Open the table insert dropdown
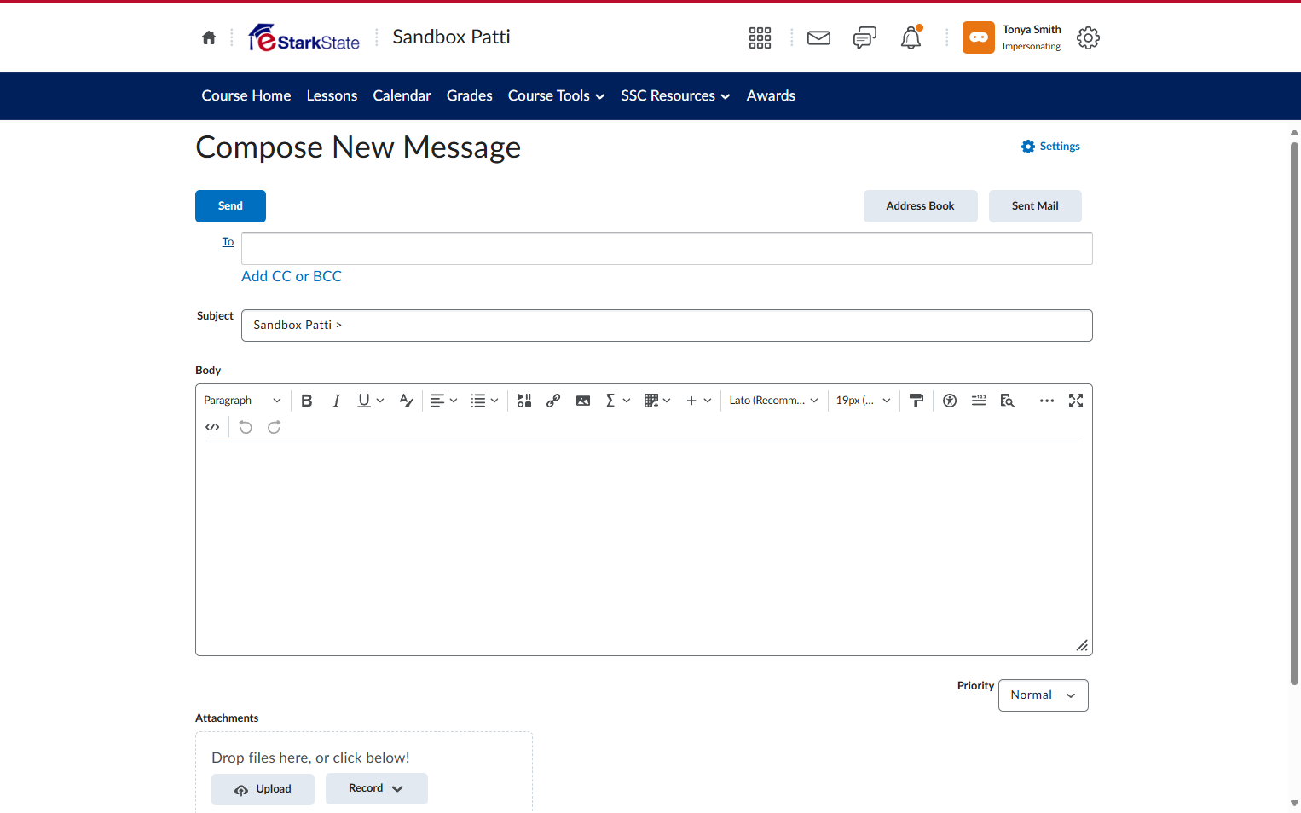The image size is (1301, 813). point(657,401)
